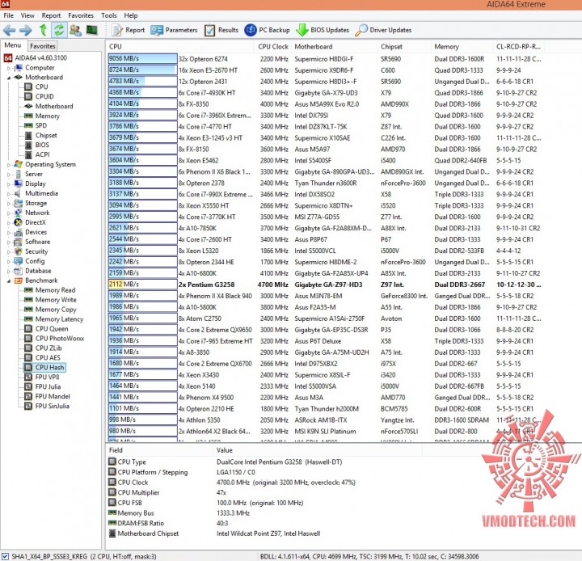The image size is (582, 561).
Task: Open the Report toolbar button
Action: (x=129, y=30)
